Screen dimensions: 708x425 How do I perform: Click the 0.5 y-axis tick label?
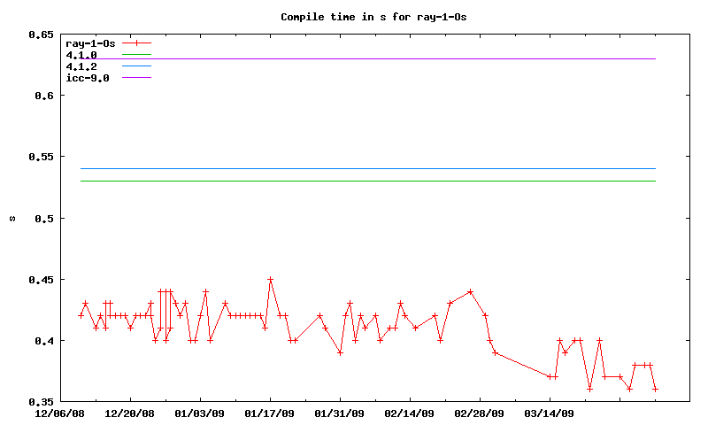44,219
